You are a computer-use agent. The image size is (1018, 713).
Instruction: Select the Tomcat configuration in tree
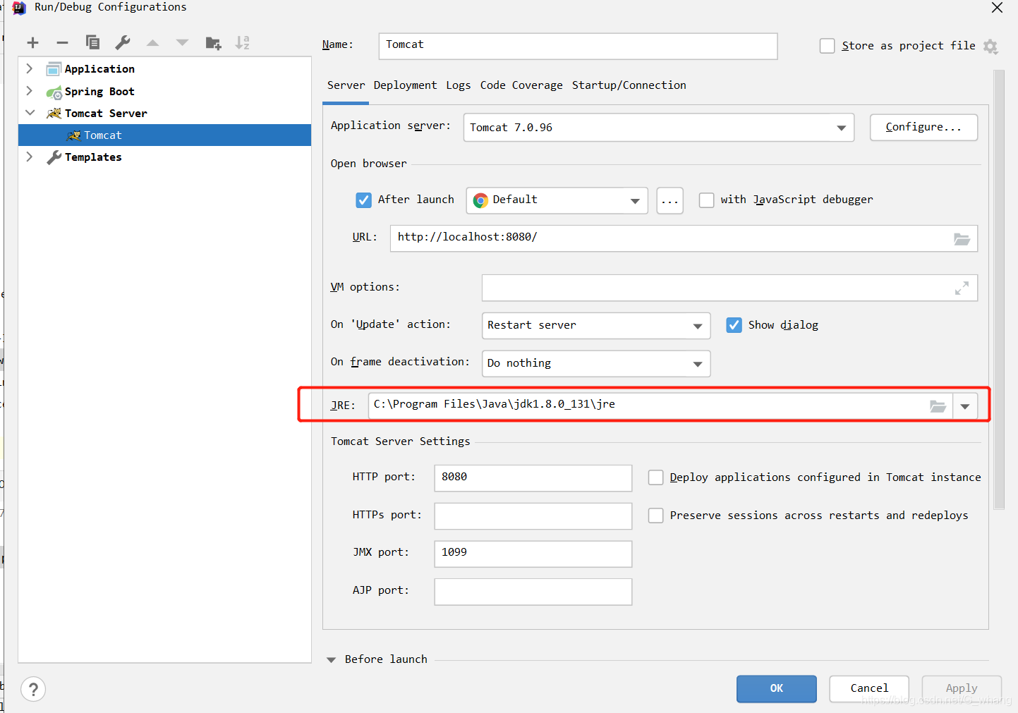[164, 135]
